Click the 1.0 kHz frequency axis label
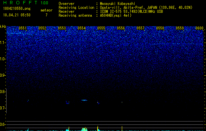 pyautogui.click(x=3, y=59)
